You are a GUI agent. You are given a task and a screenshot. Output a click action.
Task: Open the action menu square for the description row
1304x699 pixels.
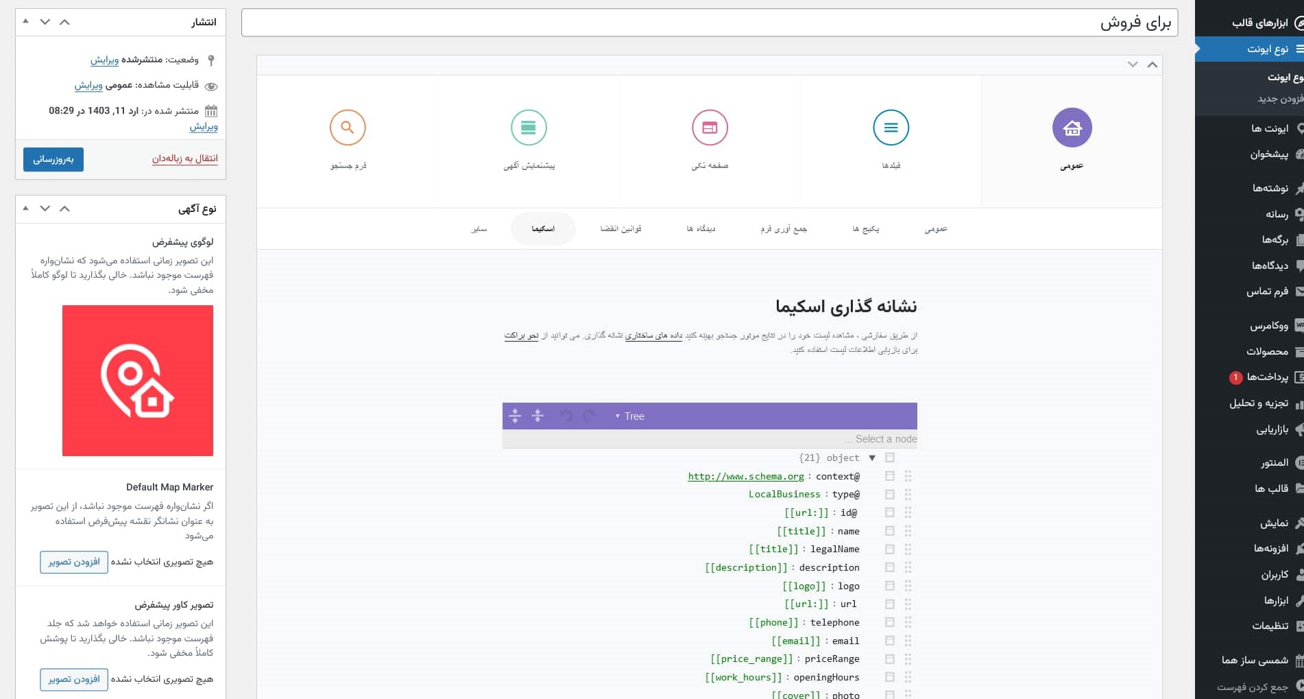(890, 567)
